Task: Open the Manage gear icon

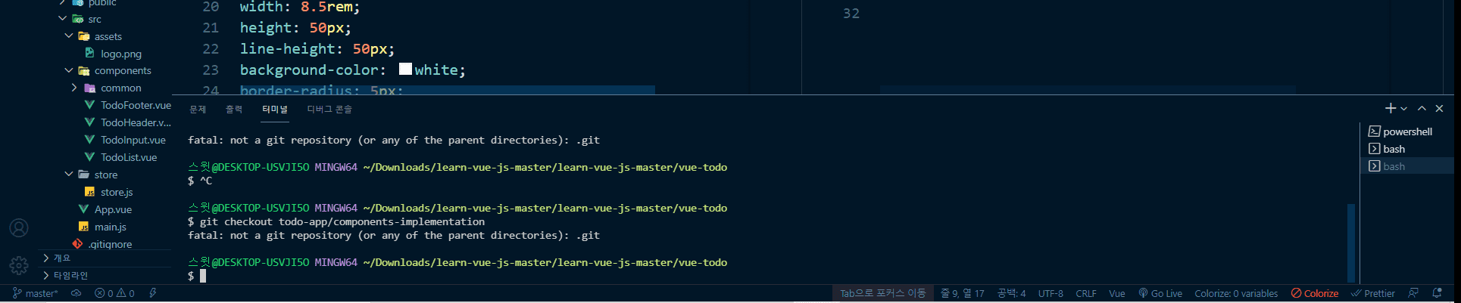Action: point(19,265)
